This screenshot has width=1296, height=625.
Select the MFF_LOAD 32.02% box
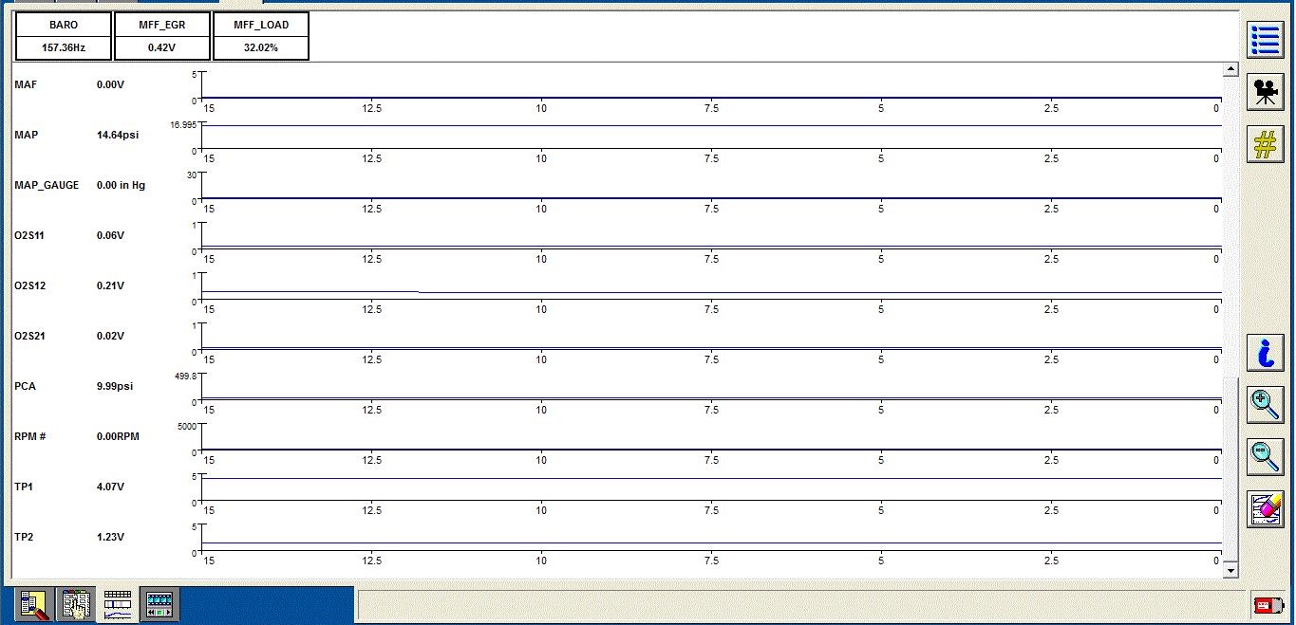260,36
